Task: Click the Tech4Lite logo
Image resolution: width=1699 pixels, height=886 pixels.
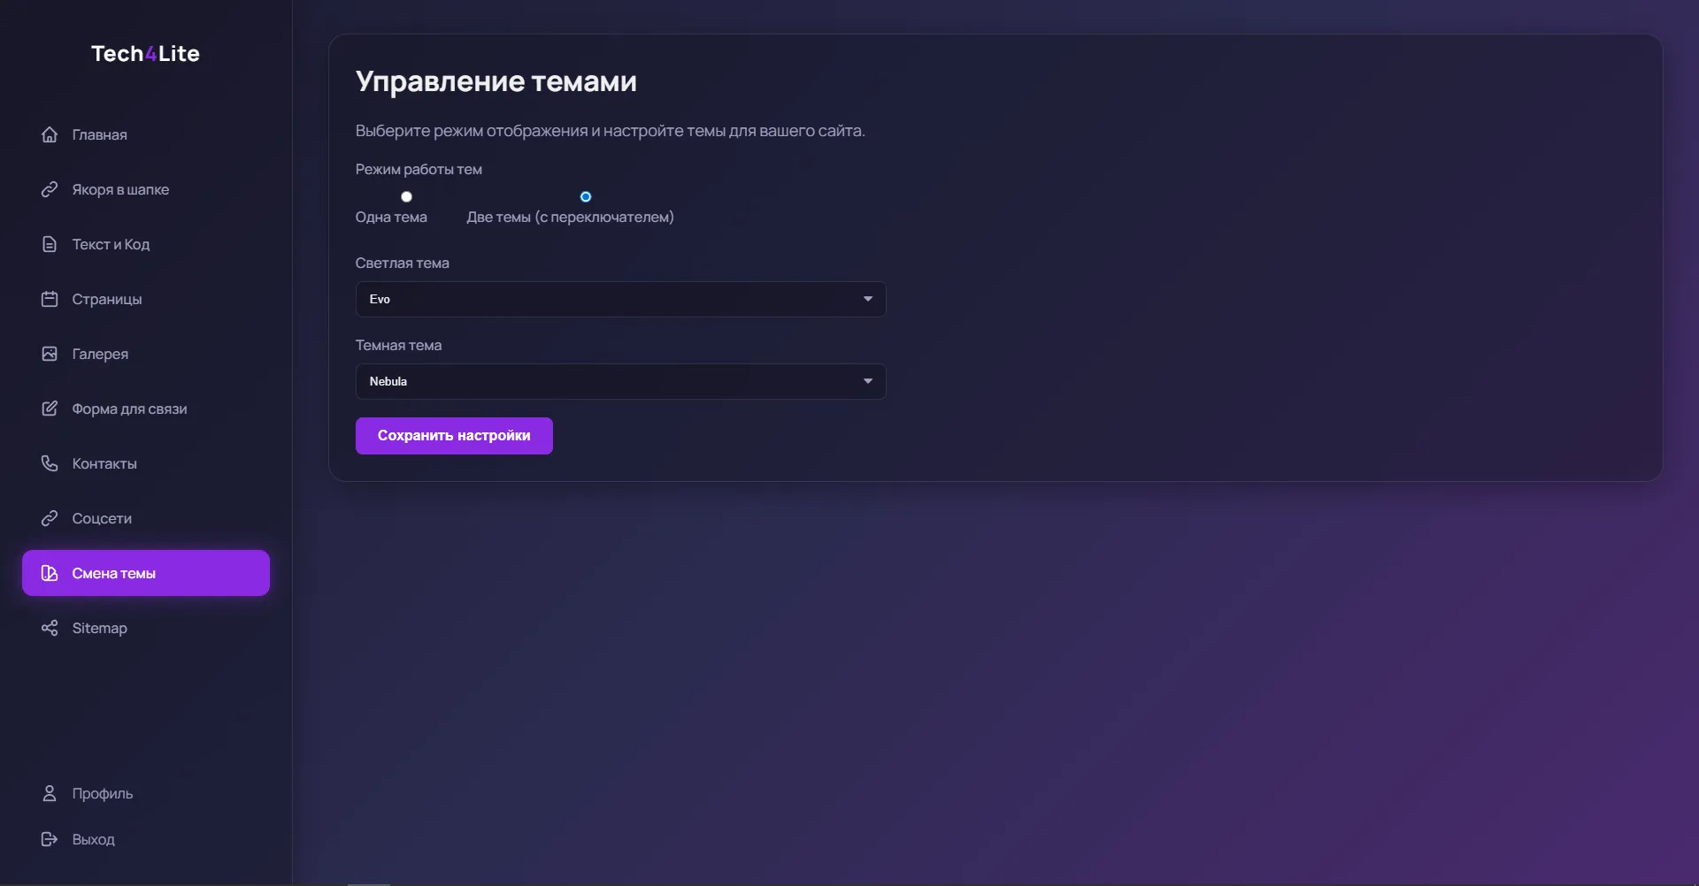Action: point(145,54)
